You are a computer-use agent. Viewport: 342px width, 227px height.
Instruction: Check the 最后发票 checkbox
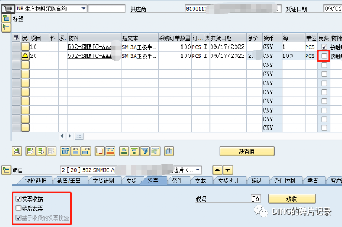pos(19,209)
